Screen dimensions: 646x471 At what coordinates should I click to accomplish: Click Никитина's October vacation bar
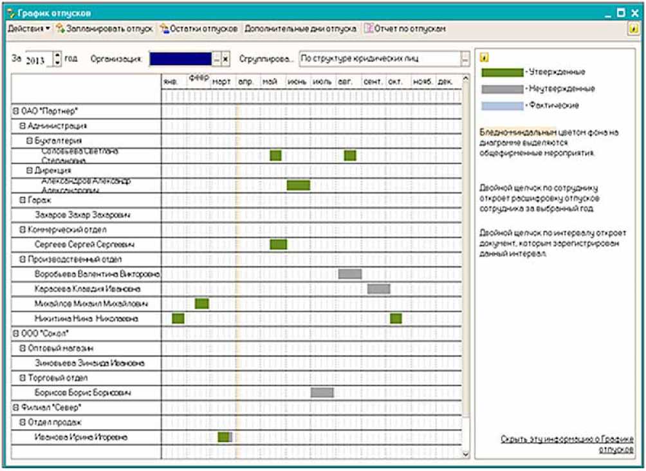(x=396, y=319)
